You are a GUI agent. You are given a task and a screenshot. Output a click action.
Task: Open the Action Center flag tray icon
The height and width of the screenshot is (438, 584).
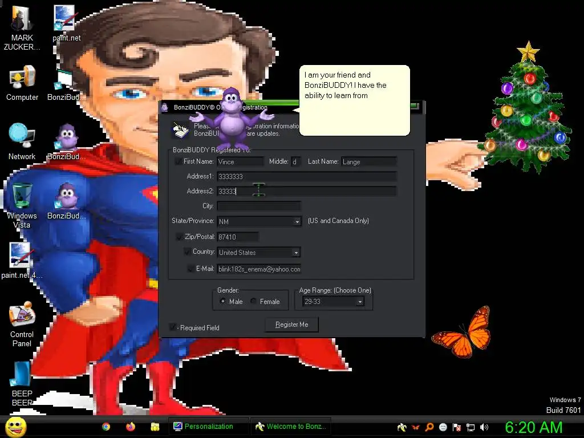coord(457,427)
